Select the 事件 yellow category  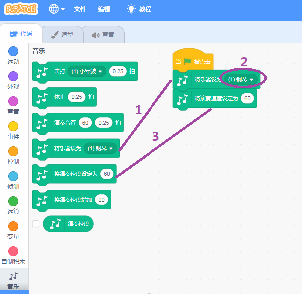point(13,126)
